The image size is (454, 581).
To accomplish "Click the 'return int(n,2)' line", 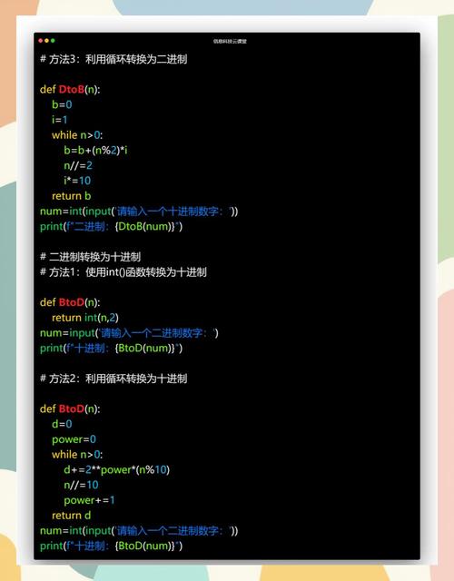I will 85,318.
